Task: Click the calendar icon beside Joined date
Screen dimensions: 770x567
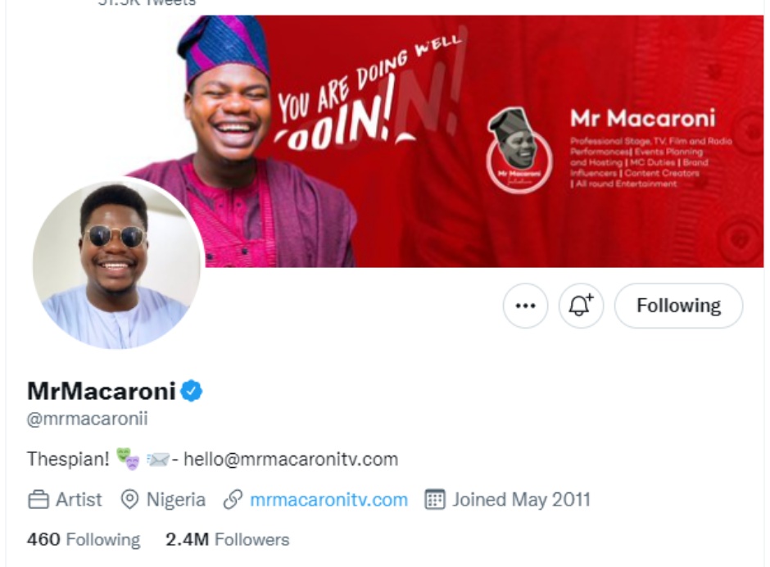Action: pos(434,500)
